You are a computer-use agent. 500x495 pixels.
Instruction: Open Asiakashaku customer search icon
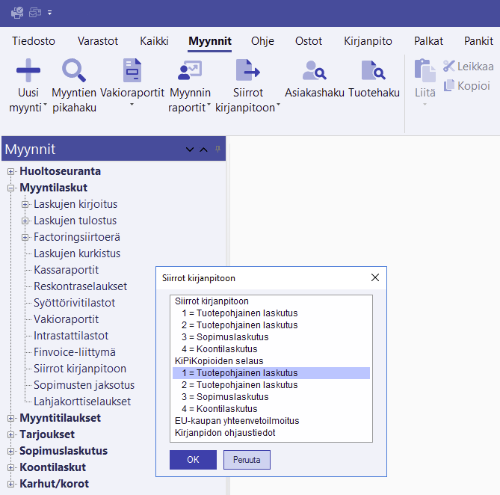click(x=314, y=71)
